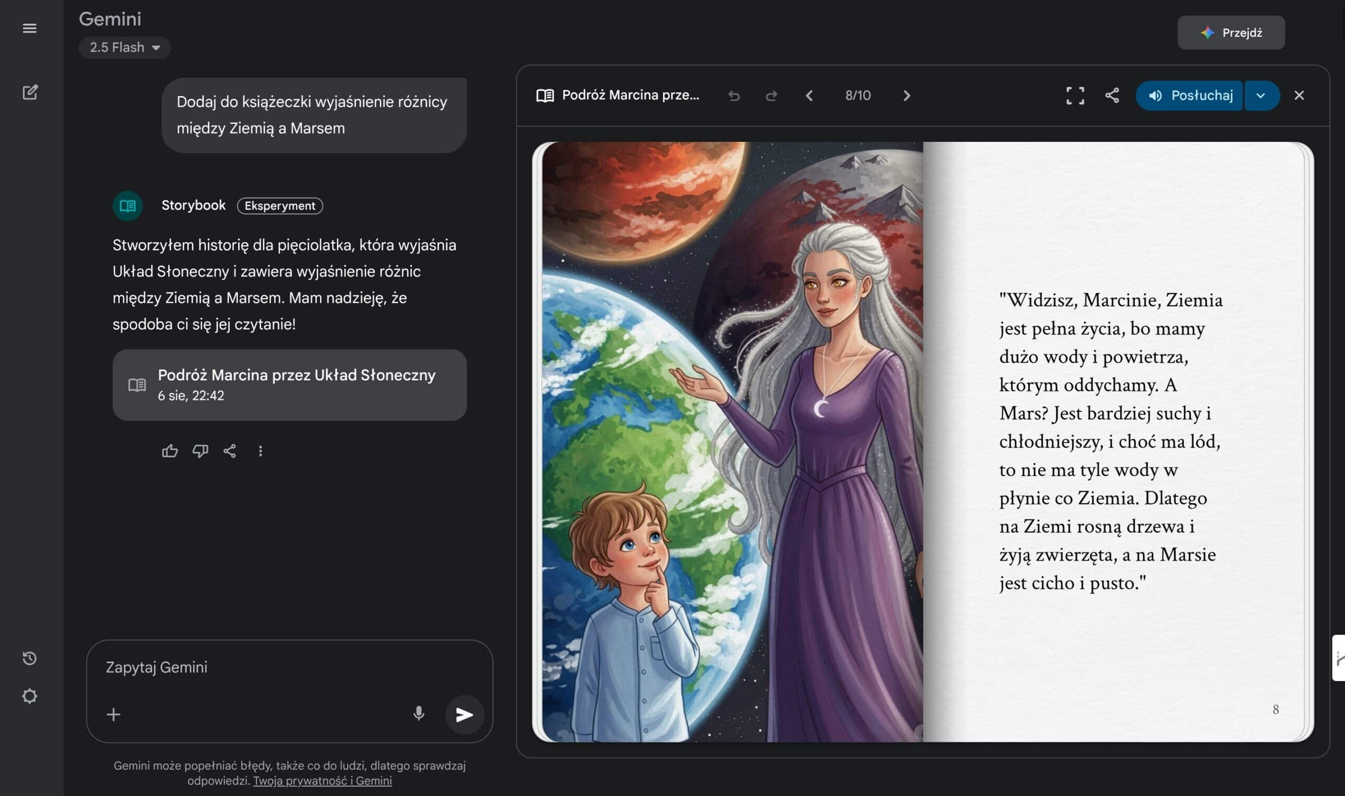Toggle fullscreen mode for the storybook

[1075, 96]
